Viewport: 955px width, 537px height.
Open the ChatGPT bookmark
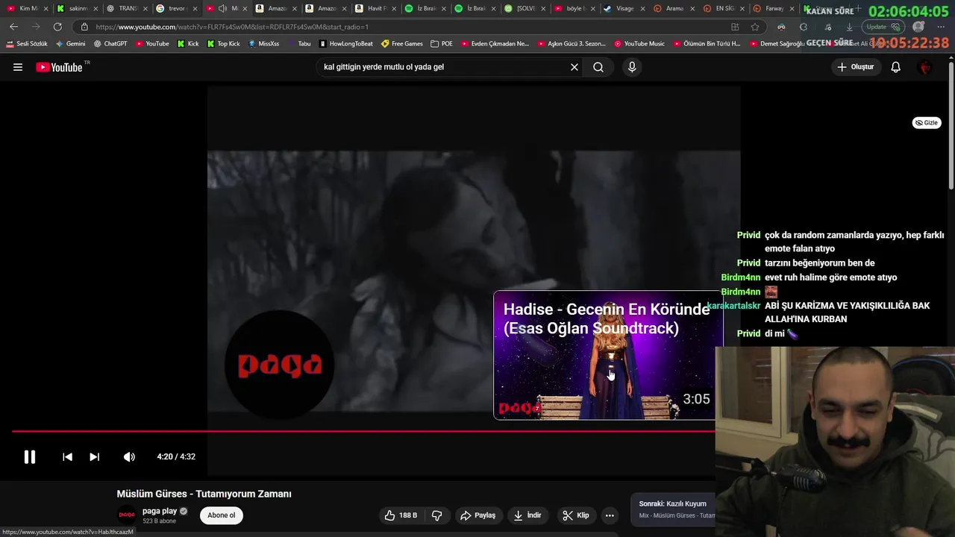coord(110,44)
